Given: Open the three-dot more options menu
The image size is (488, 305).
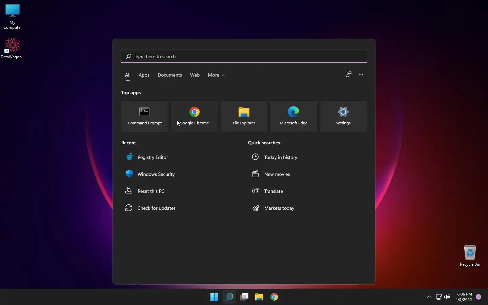Looking at the screenshot, I should coord(361,74).
